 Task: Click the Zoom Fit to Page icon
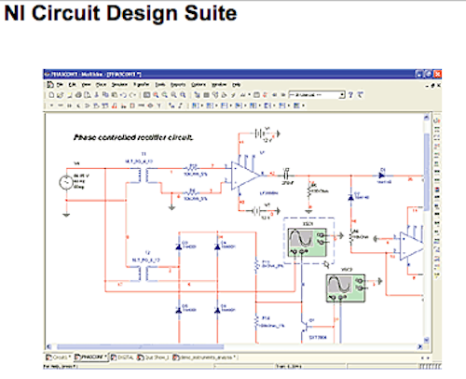click(183, 95)
